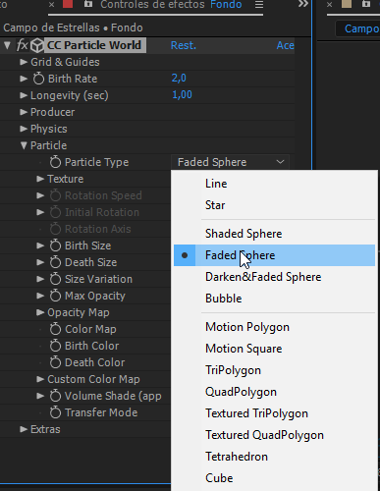The width and height of the screenshot is (380, 491).
Task: Expand the Birth Size property
Action: point(40,245)
